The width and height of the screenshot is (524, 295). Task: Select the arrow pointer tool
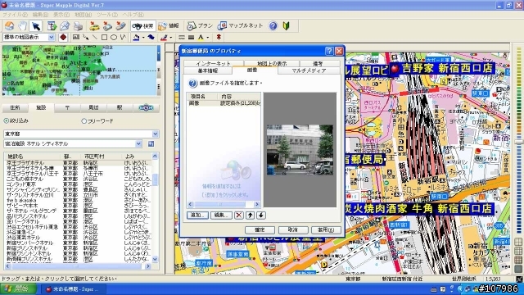[35, 25]
